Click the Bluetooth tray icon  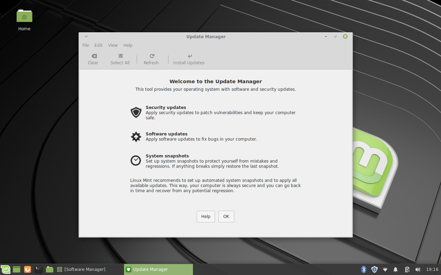point(363,269)
